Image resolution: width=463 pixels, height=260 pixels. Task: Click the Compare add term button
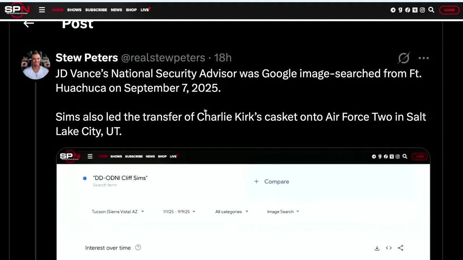272,182
